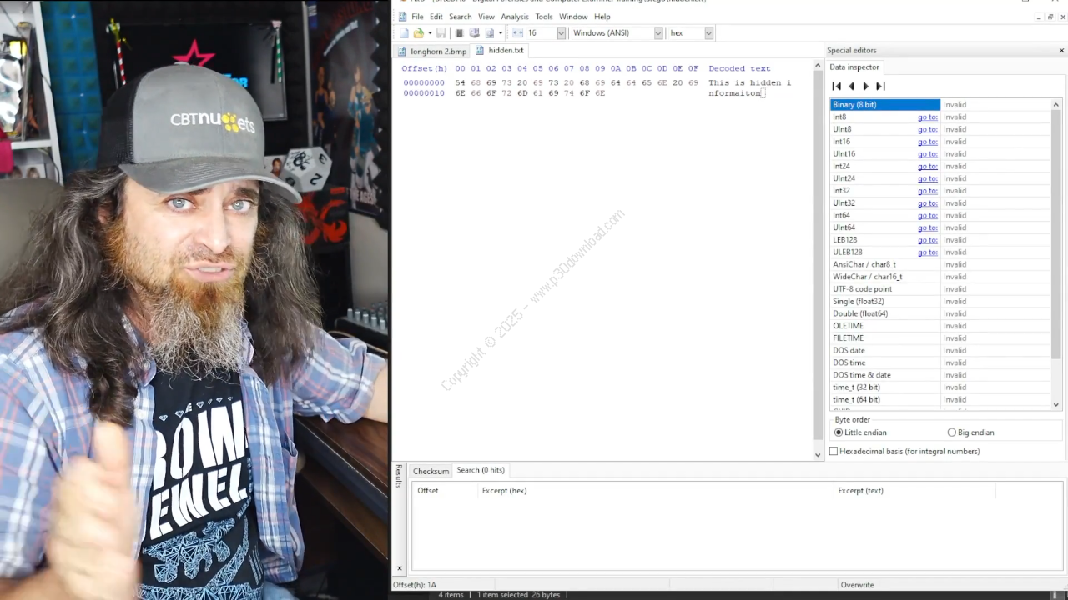Open the Analysis menu

[515, 17]
